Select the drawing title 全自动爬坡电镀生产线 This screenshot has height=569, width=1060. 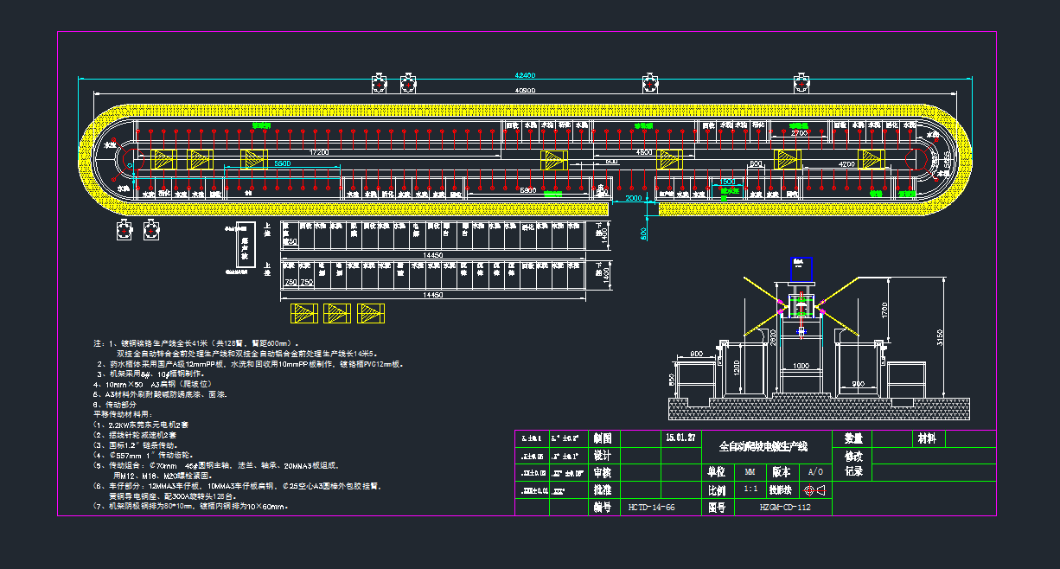click(x=763, y=447)
